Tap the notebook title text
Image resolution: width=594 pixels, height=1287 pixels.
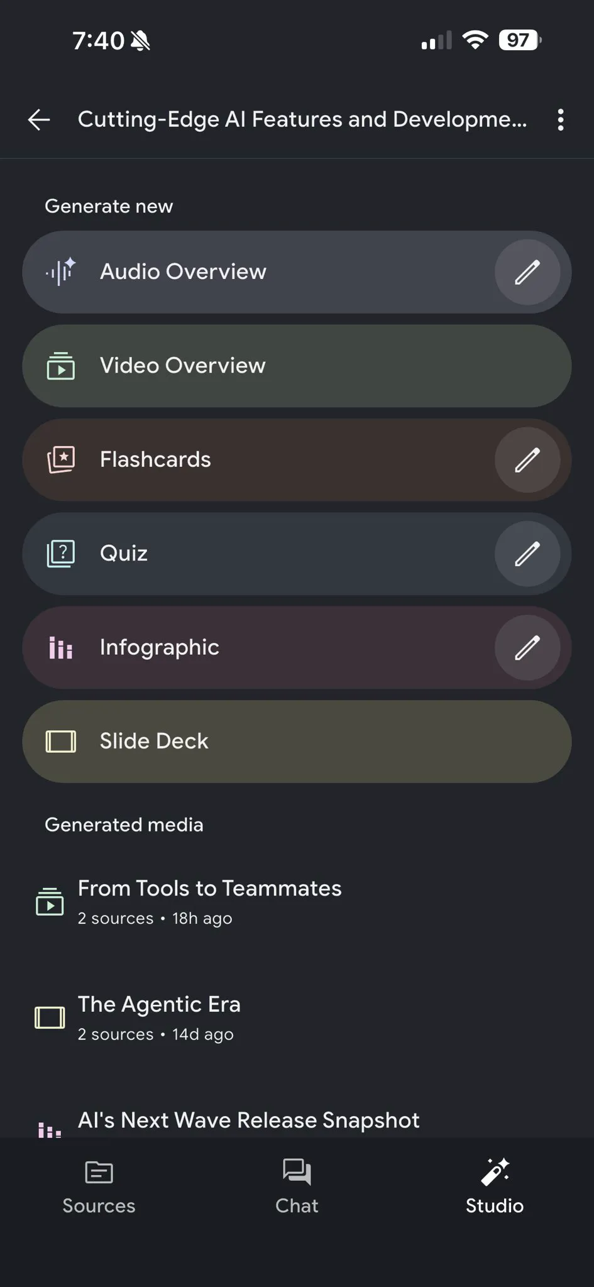click(302, 119)
